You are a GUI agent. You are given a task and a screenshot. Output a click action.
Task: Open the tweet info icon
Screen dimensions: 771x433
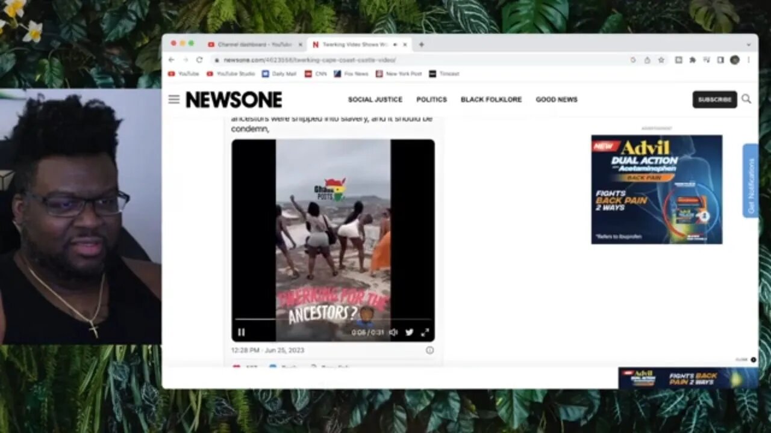point(429,350)
